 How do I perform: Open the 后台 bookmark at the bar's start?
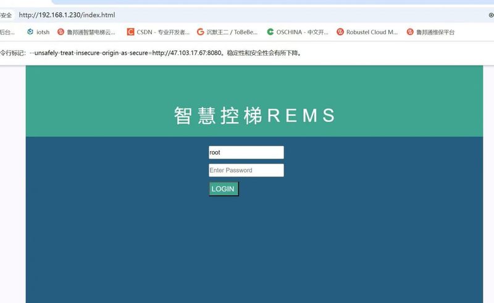point(7,32)
